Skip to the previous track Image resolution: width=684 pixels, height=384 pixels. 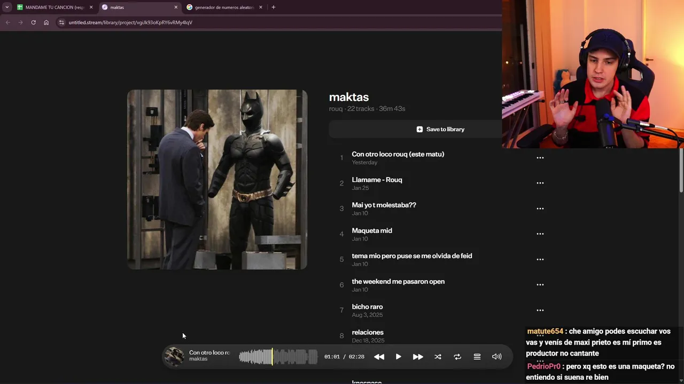pos(379,357)
